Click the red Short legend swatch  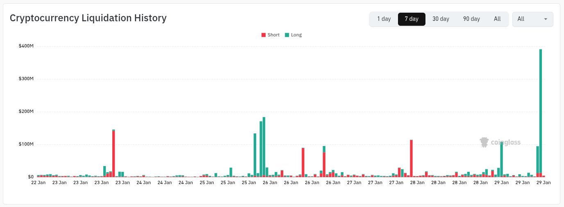[x=264, y=35]
